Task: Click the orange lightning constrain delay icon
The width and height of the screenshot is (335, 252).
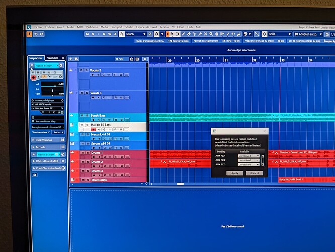Action: pyautogui.click(x=29, y=34)
